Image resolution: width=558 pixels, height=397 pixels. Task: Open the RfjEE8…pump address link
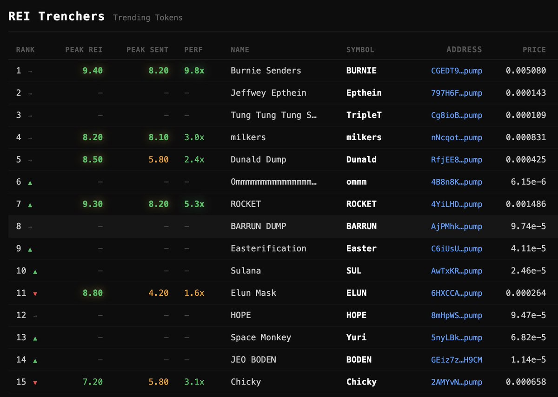click(x=457, y=160)
